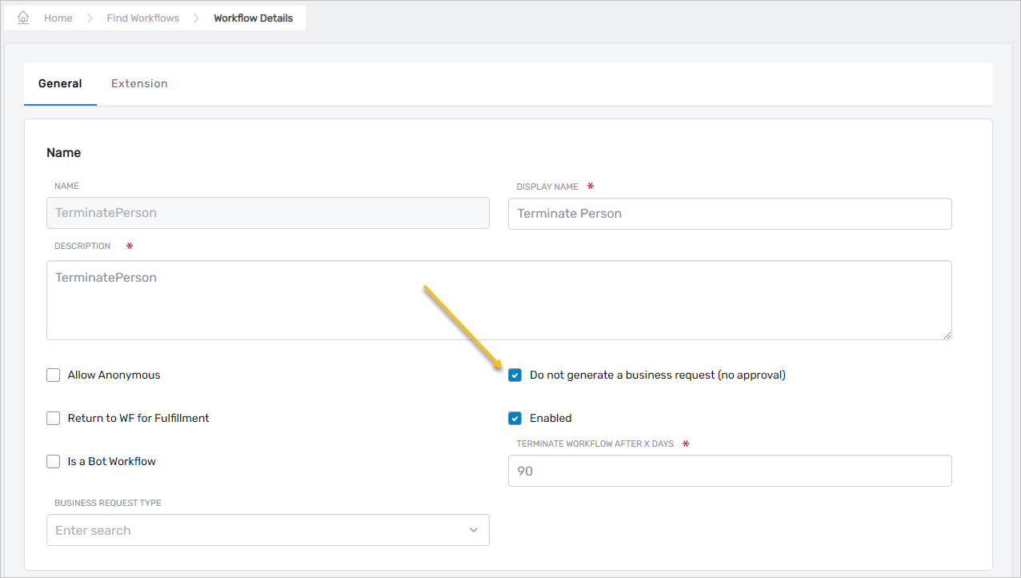Screen dimensions: 1021x578
Task: Disable the Enabled checkbox
Action: click(x=515, y=418)
